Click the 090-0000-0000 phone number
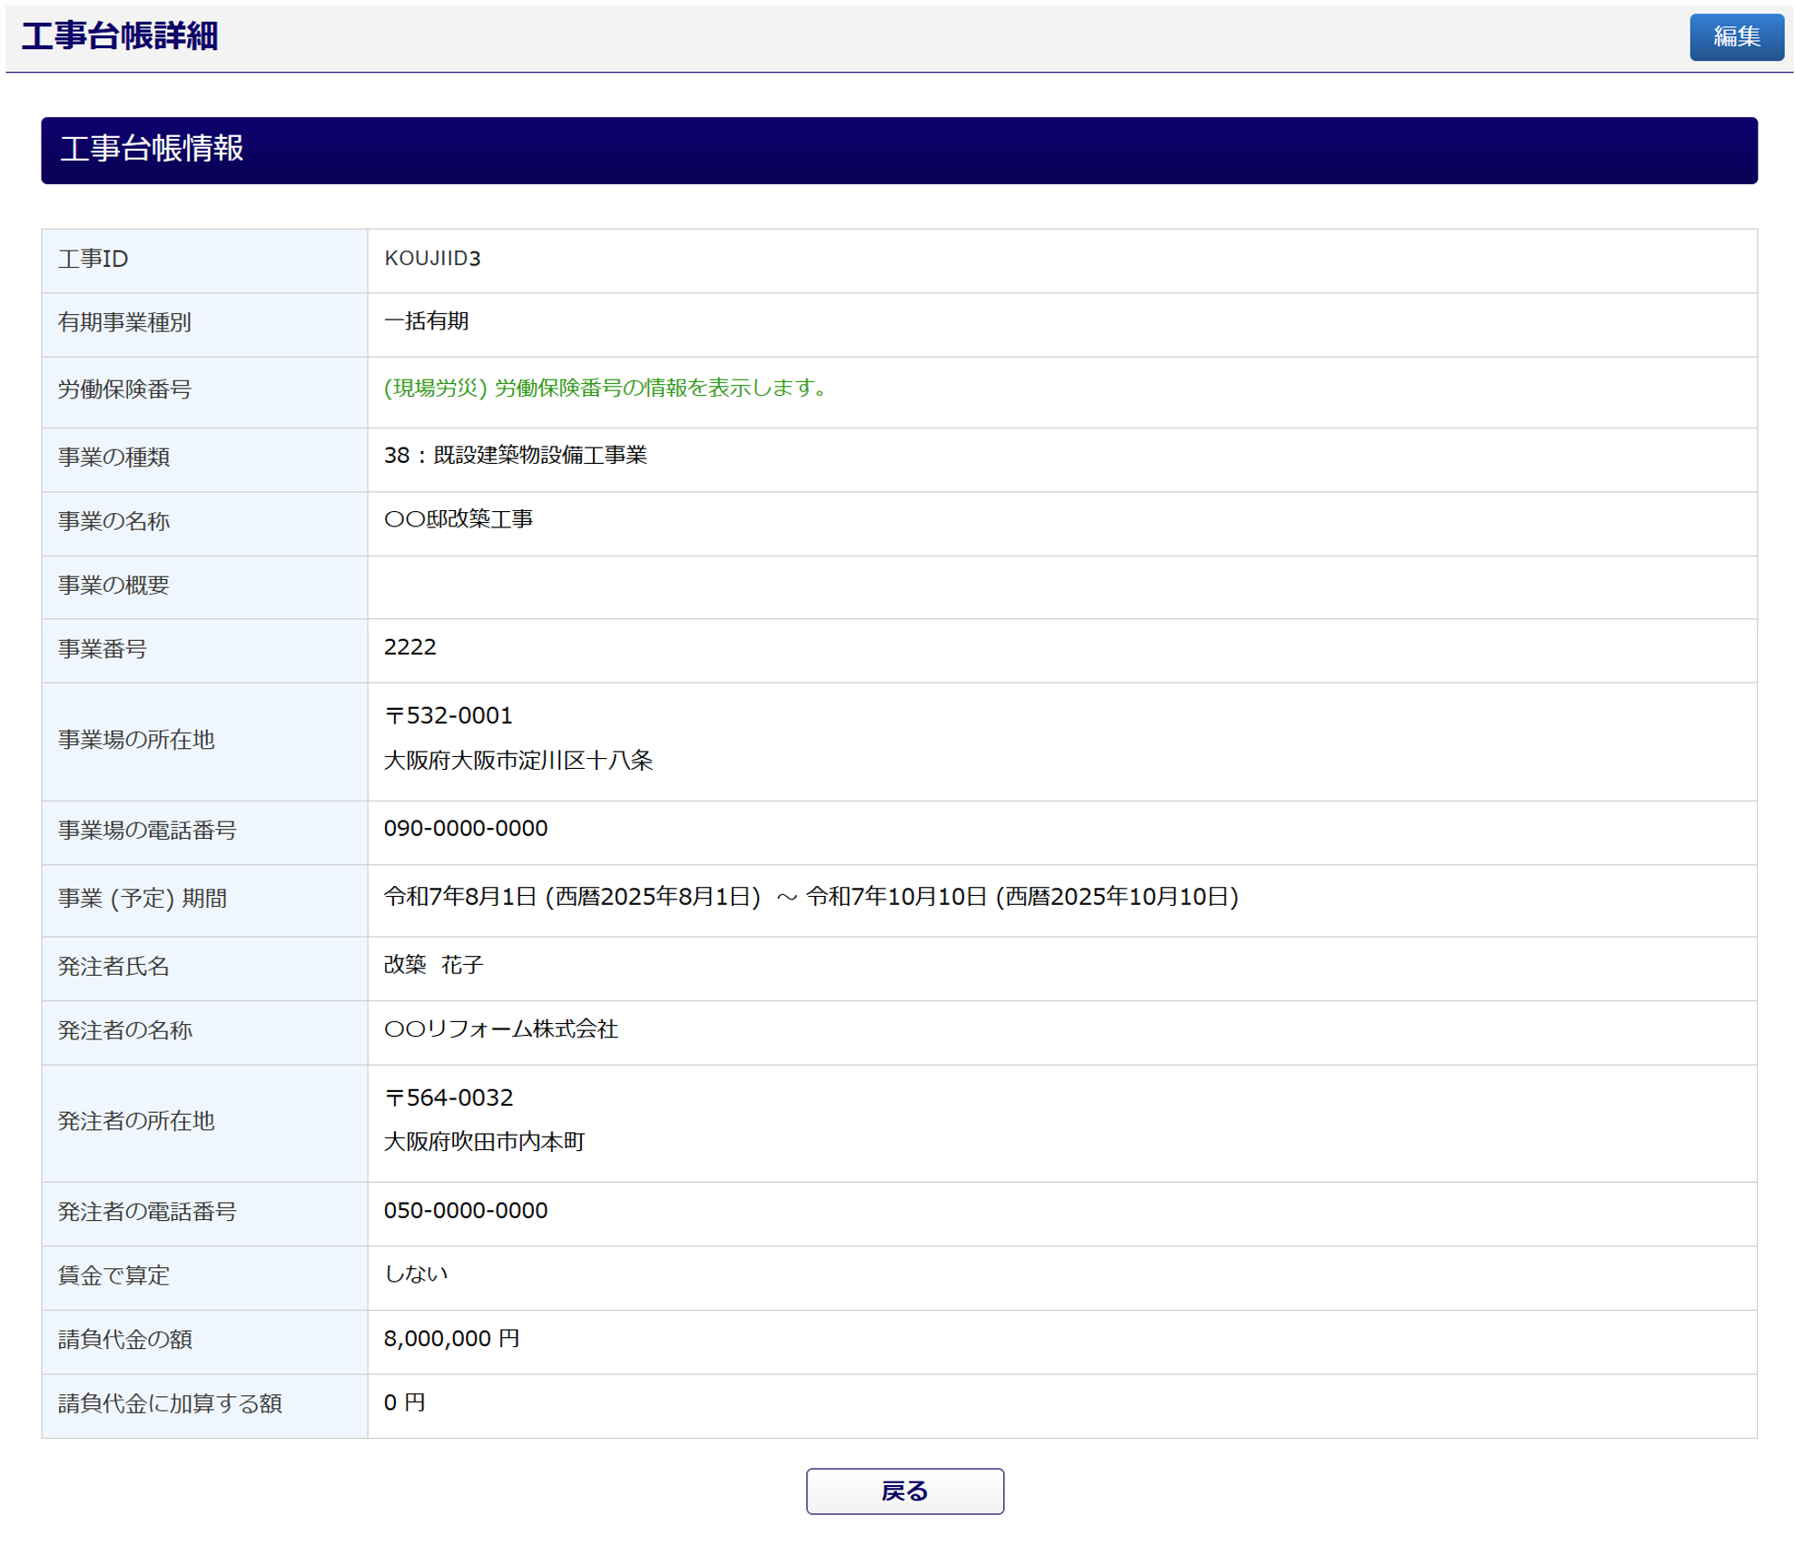Viewport: 1795px width, 1555px height. (465, 829)
